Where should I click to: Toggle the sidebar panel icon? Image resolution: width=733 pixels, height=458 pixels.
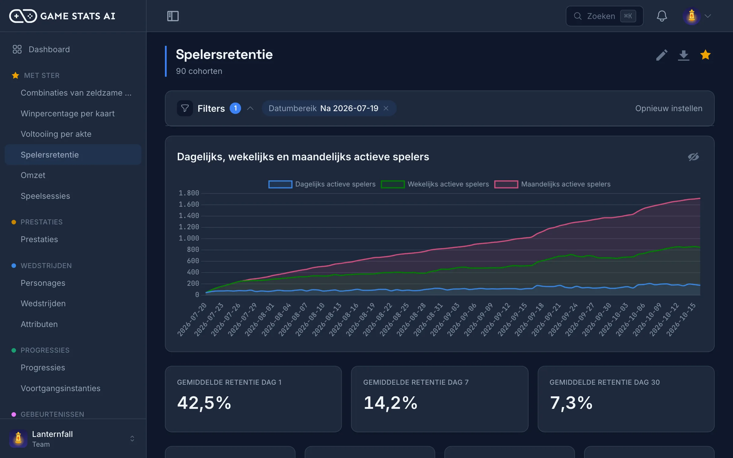coord(173,16)
